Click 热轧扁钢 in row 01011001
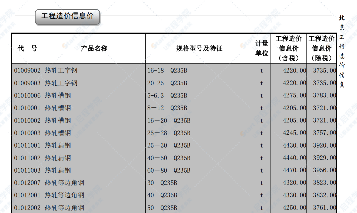357x213 pixels. point(58,145)
